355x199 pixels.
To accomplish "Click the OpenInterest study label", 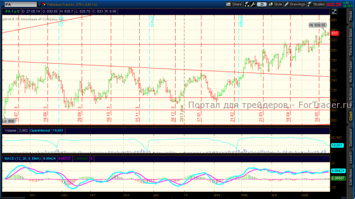I will coord(40,131).
